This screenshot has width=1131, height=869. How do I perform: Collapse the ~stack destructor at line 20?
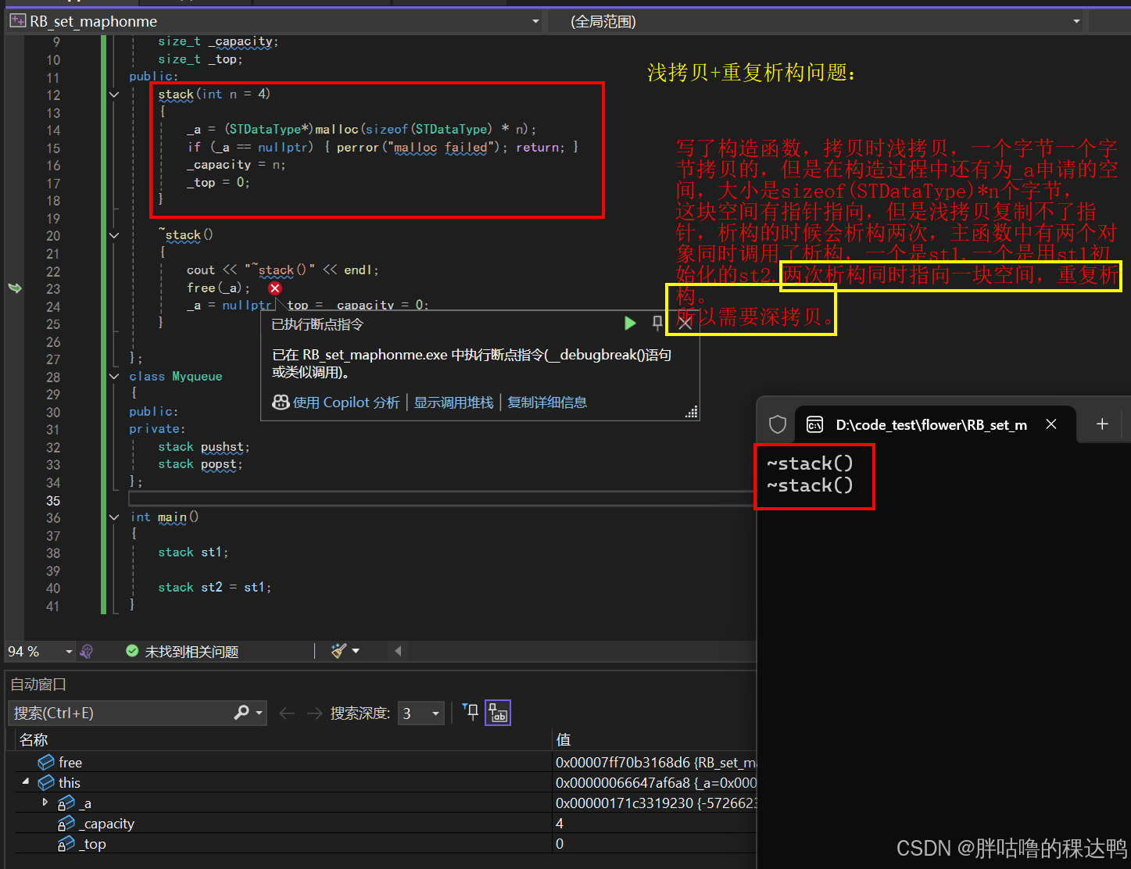(x=114, y=235)
